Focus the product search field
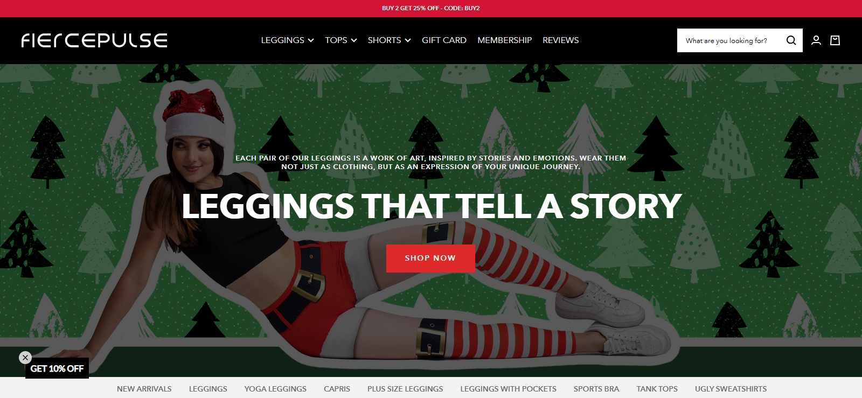The width and height of the screenshot is (862, 398). coord(730,40)
